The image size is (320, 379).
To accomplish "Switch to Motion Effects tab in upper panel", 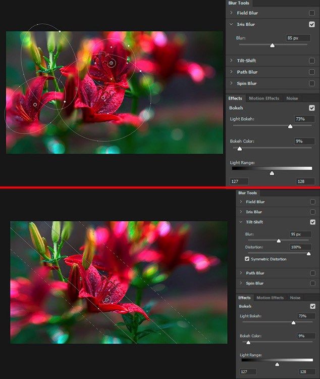I will (263, 98).
